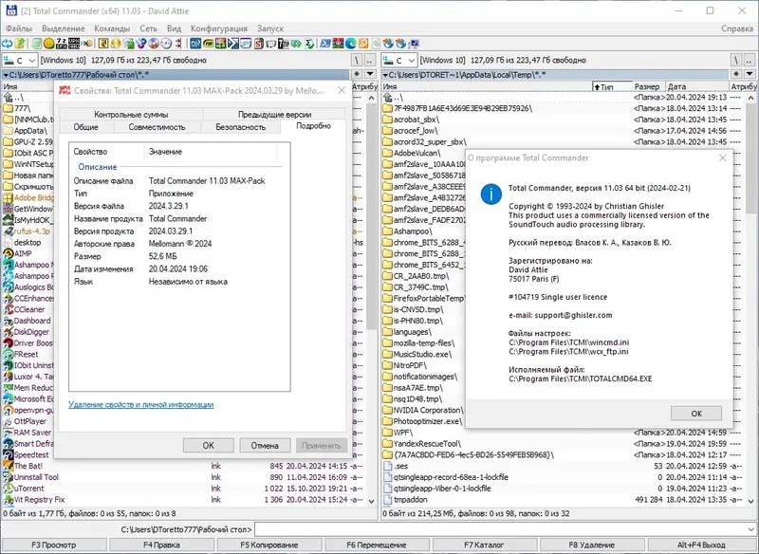Click OK in the properties dialog

[x=208, y=445]
